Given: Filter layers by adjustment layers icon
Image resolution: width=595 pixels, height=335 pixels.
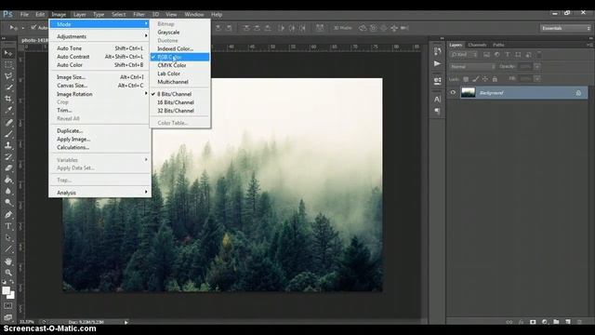Looking at the screenshot, I should click(x=496, y=55).
